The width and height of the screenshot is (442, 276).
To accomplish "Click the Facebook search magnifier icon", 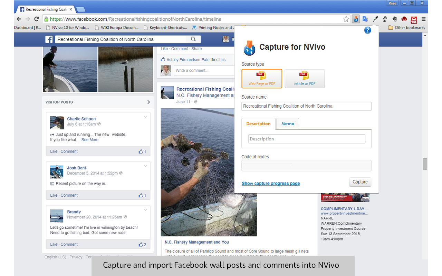I will click(193, 39).
